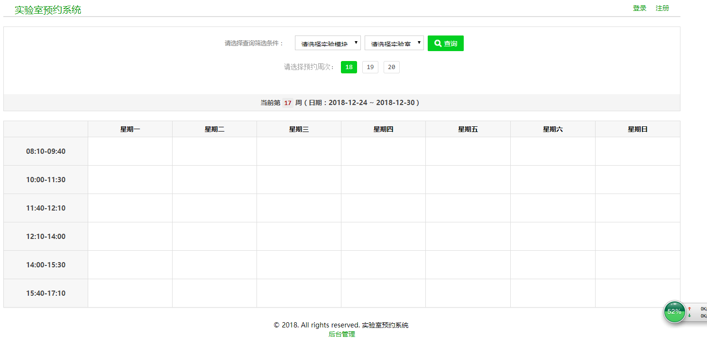Click the 星期一 08:10-09:40 schedule cell
The image size is (707, 344).
point(130,151)
